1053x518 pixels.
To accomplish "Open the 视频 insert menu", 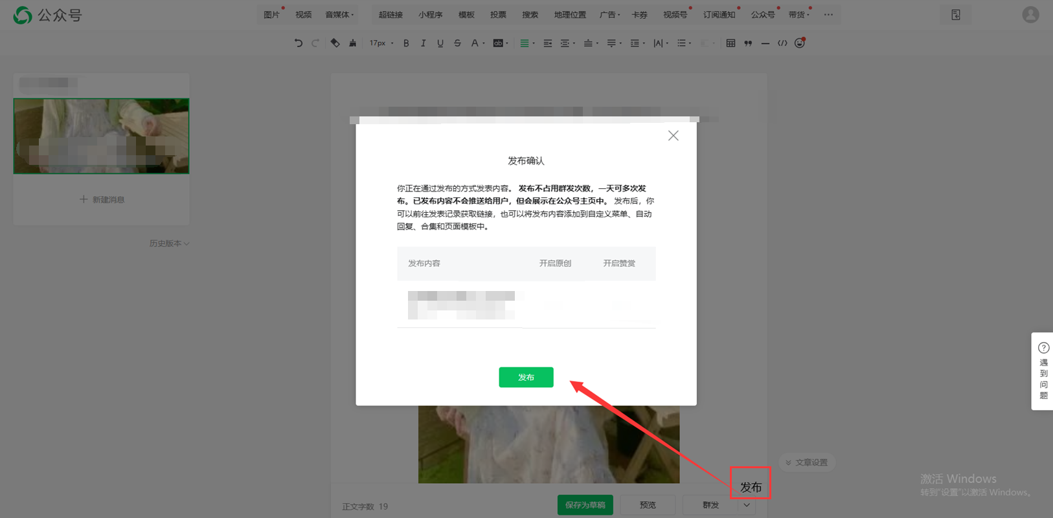I will [303, 15].
